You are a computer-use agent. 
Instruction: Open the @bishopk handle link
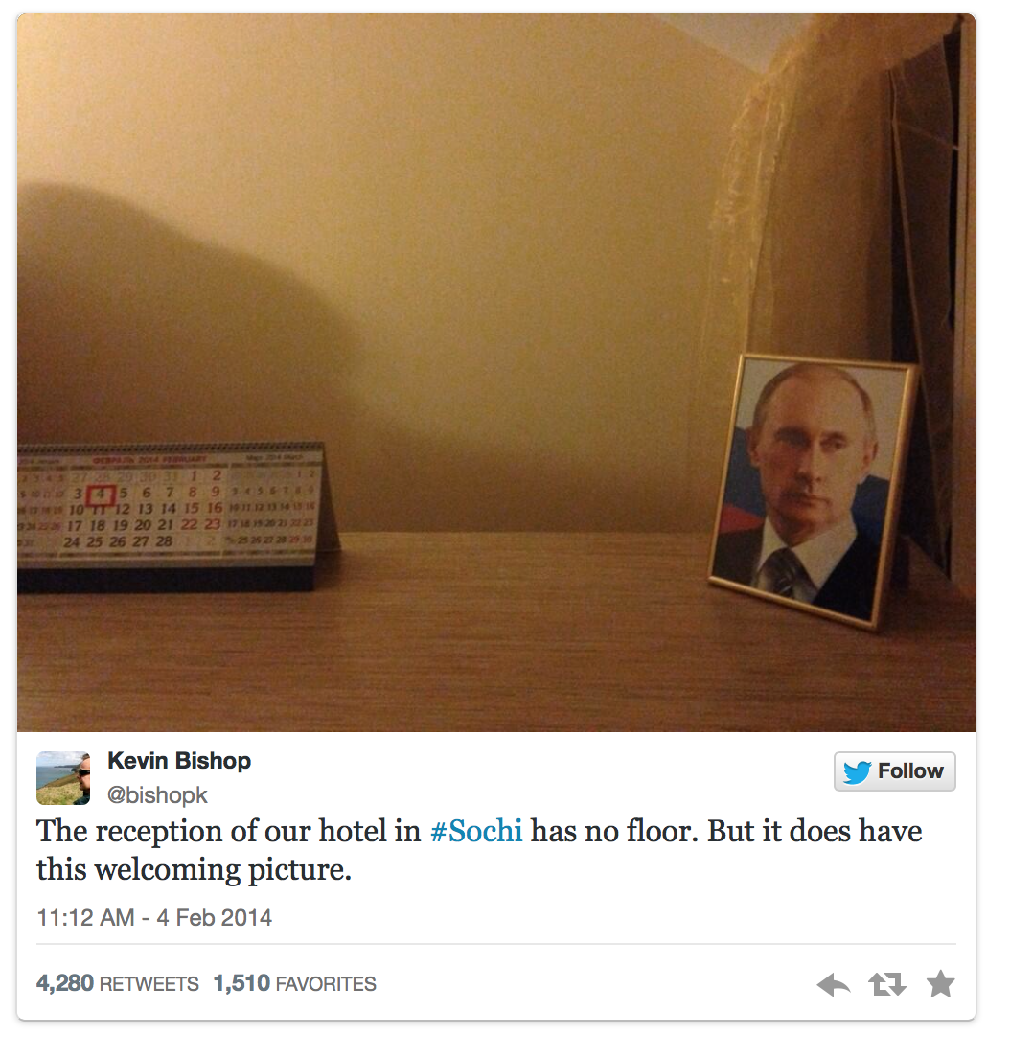(157, 794)
